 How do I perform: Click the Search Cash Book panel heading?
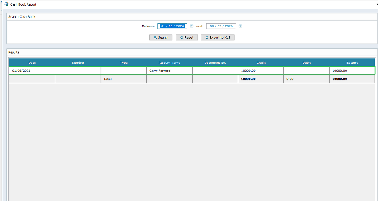(x=22, y=17)
